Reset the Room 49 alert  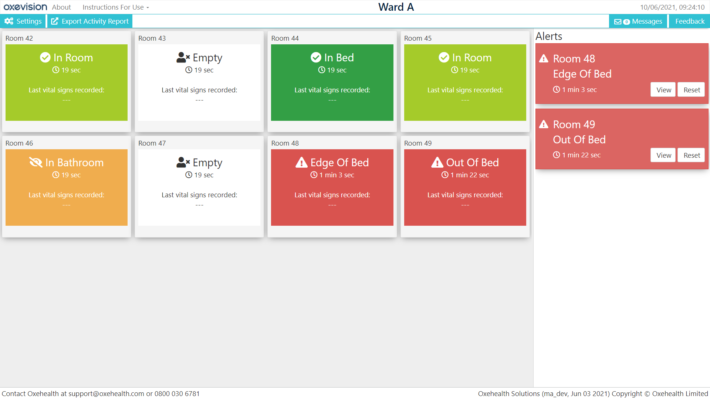coord(691,155)
